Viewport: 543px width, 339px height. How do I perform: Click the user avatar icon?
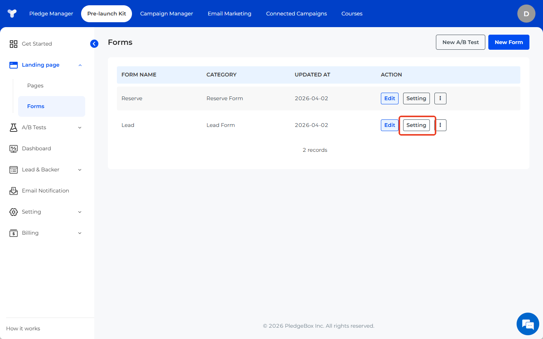click(526, 14)
